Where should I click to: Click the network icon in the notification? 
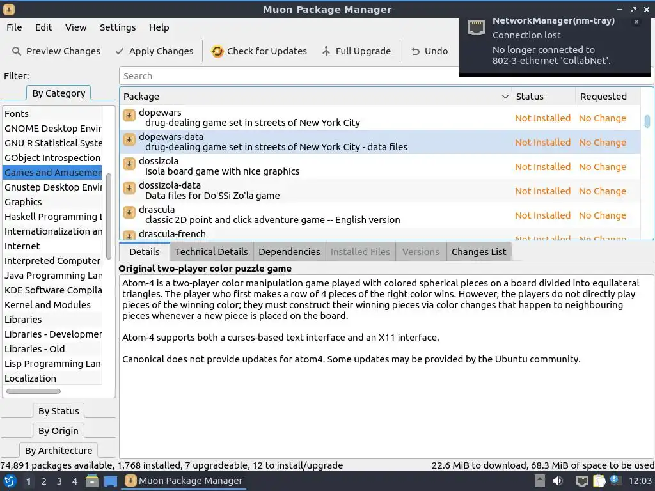(476, 27)
